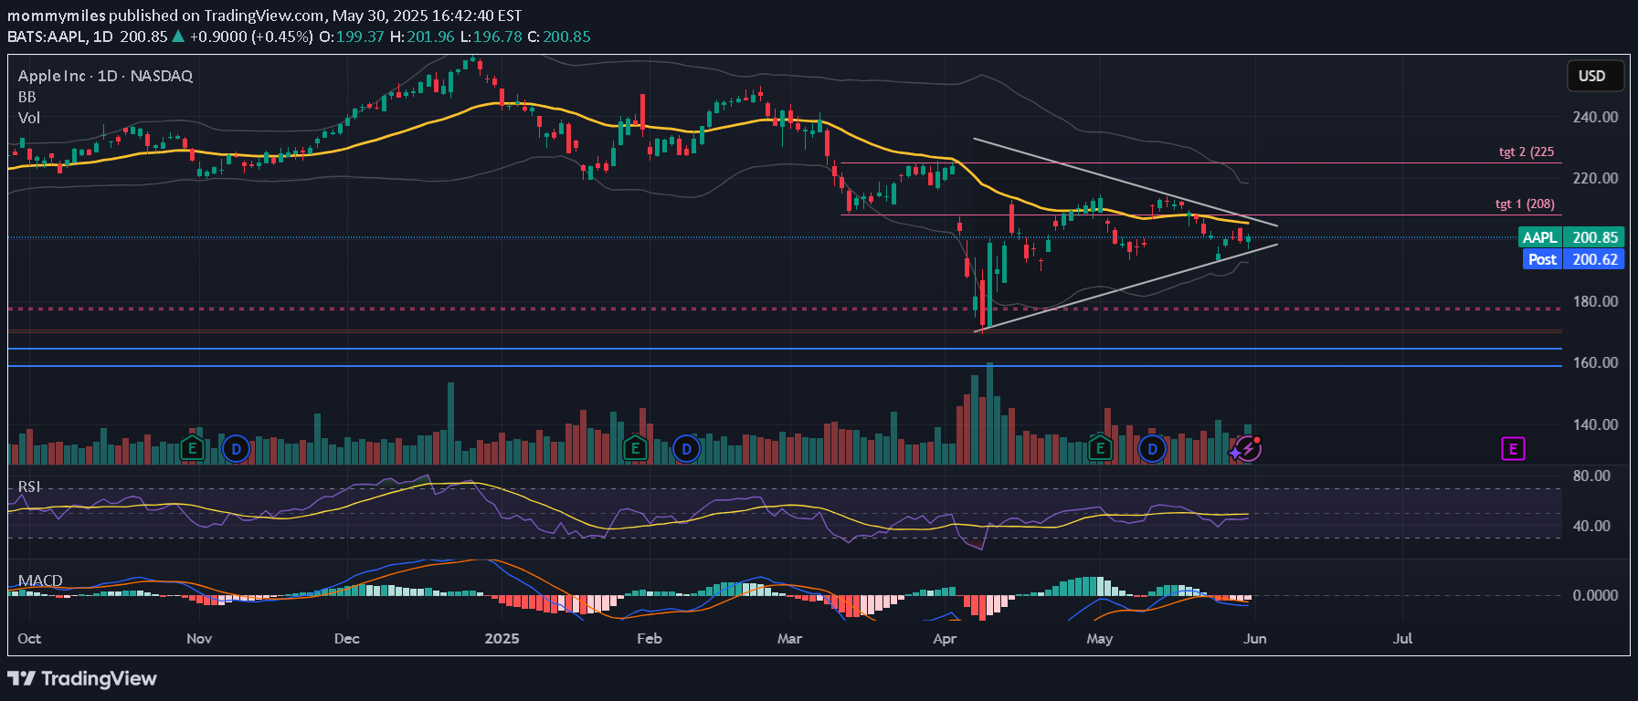Image resolution: width=1638 pixels, height=701 pixels.
Task: Select the Vol indicator label
Action: point(29,118)
